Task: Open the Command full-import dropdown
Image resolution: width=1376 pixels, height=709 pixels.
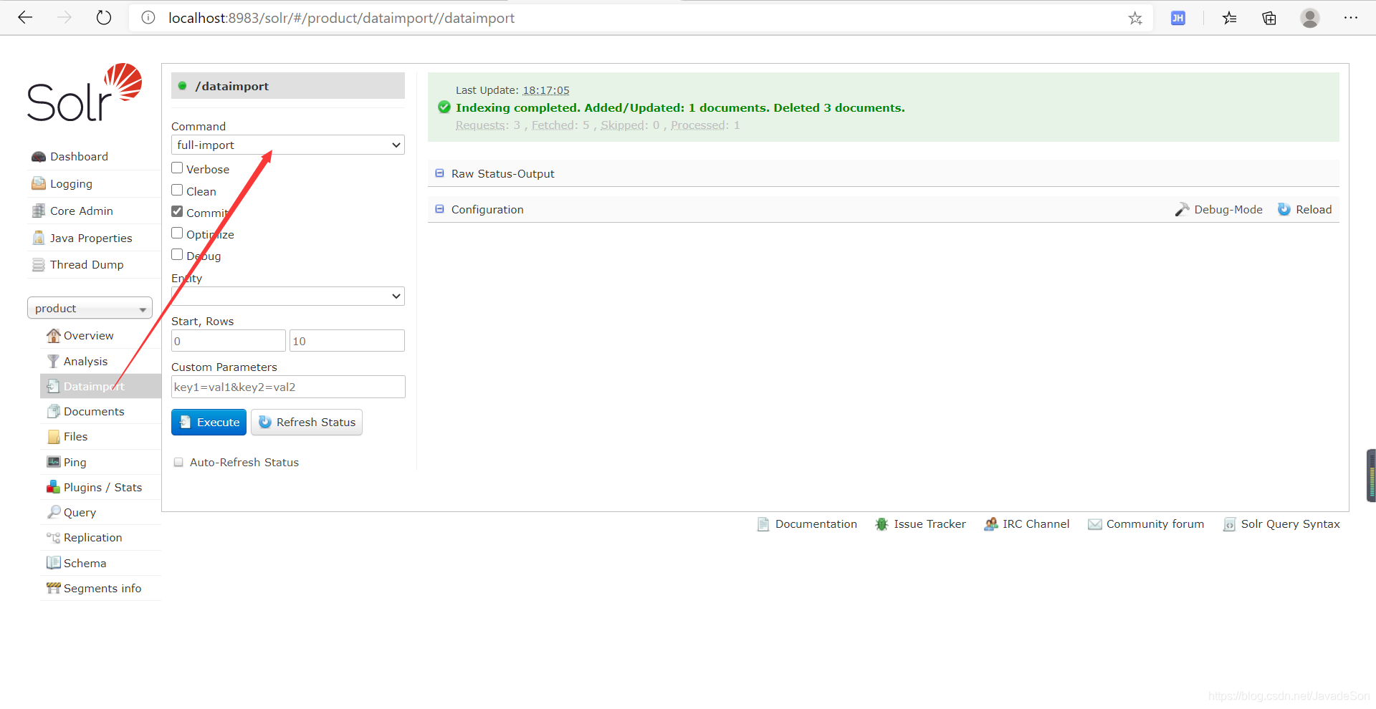Action: pos(287,145)
